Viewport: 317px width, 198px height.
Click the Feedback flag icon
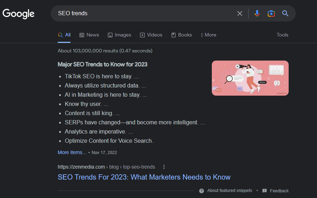[265, 191]
